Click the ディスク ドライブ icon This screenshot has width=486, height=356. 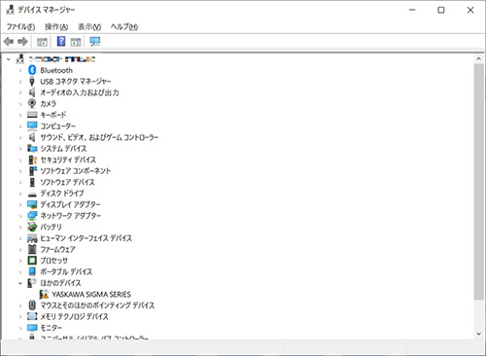click(x=32, y=194)
